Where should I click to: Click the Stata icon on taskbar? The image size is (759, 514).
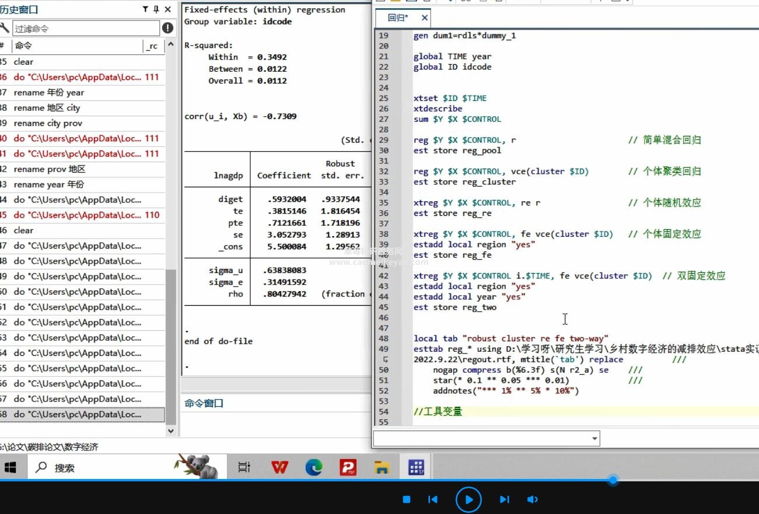[416, 467]
